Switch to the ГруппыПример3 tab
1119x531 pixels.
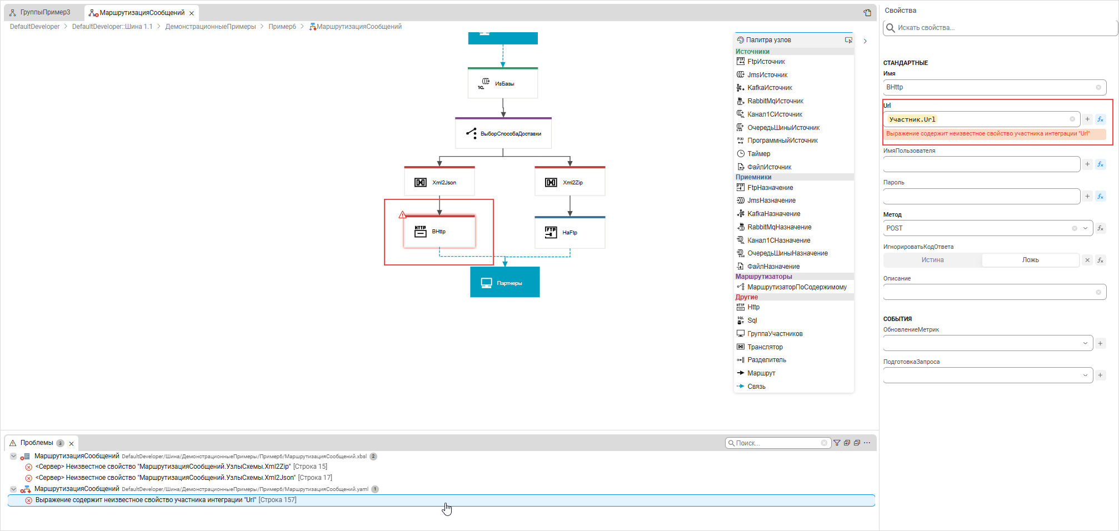(45, 12)
